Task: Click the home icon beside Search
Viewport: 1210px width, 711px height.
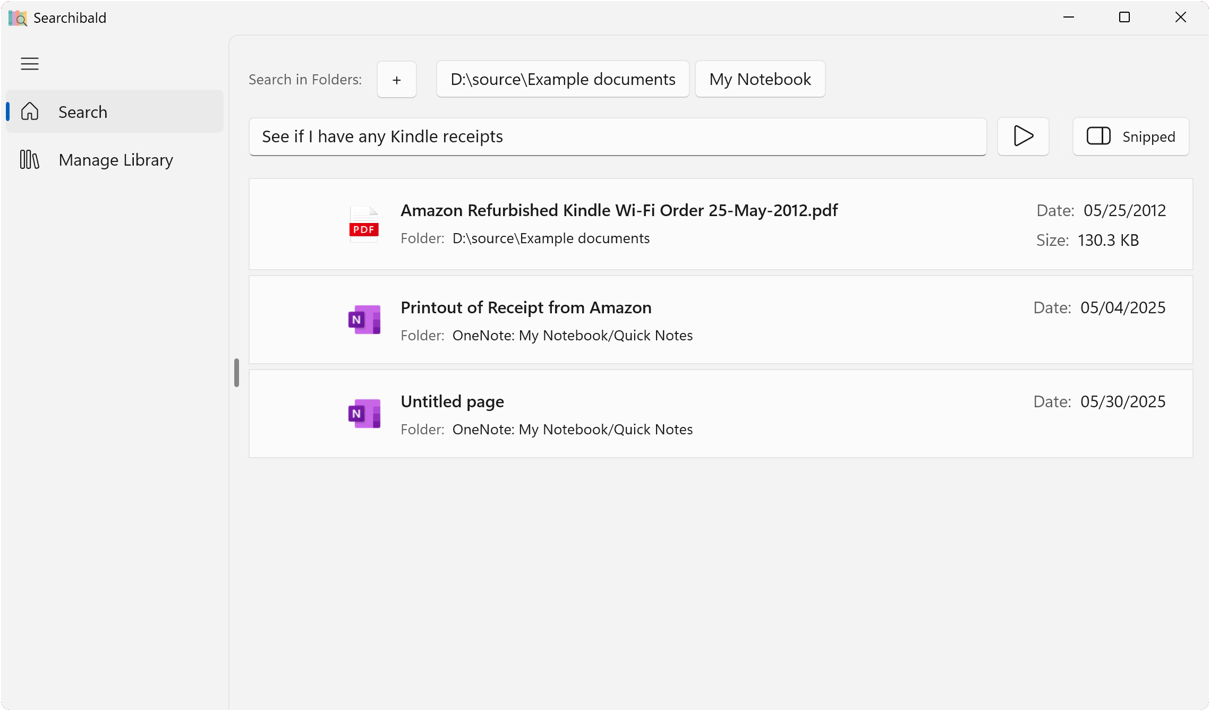Action: click(x=30, y=112)
